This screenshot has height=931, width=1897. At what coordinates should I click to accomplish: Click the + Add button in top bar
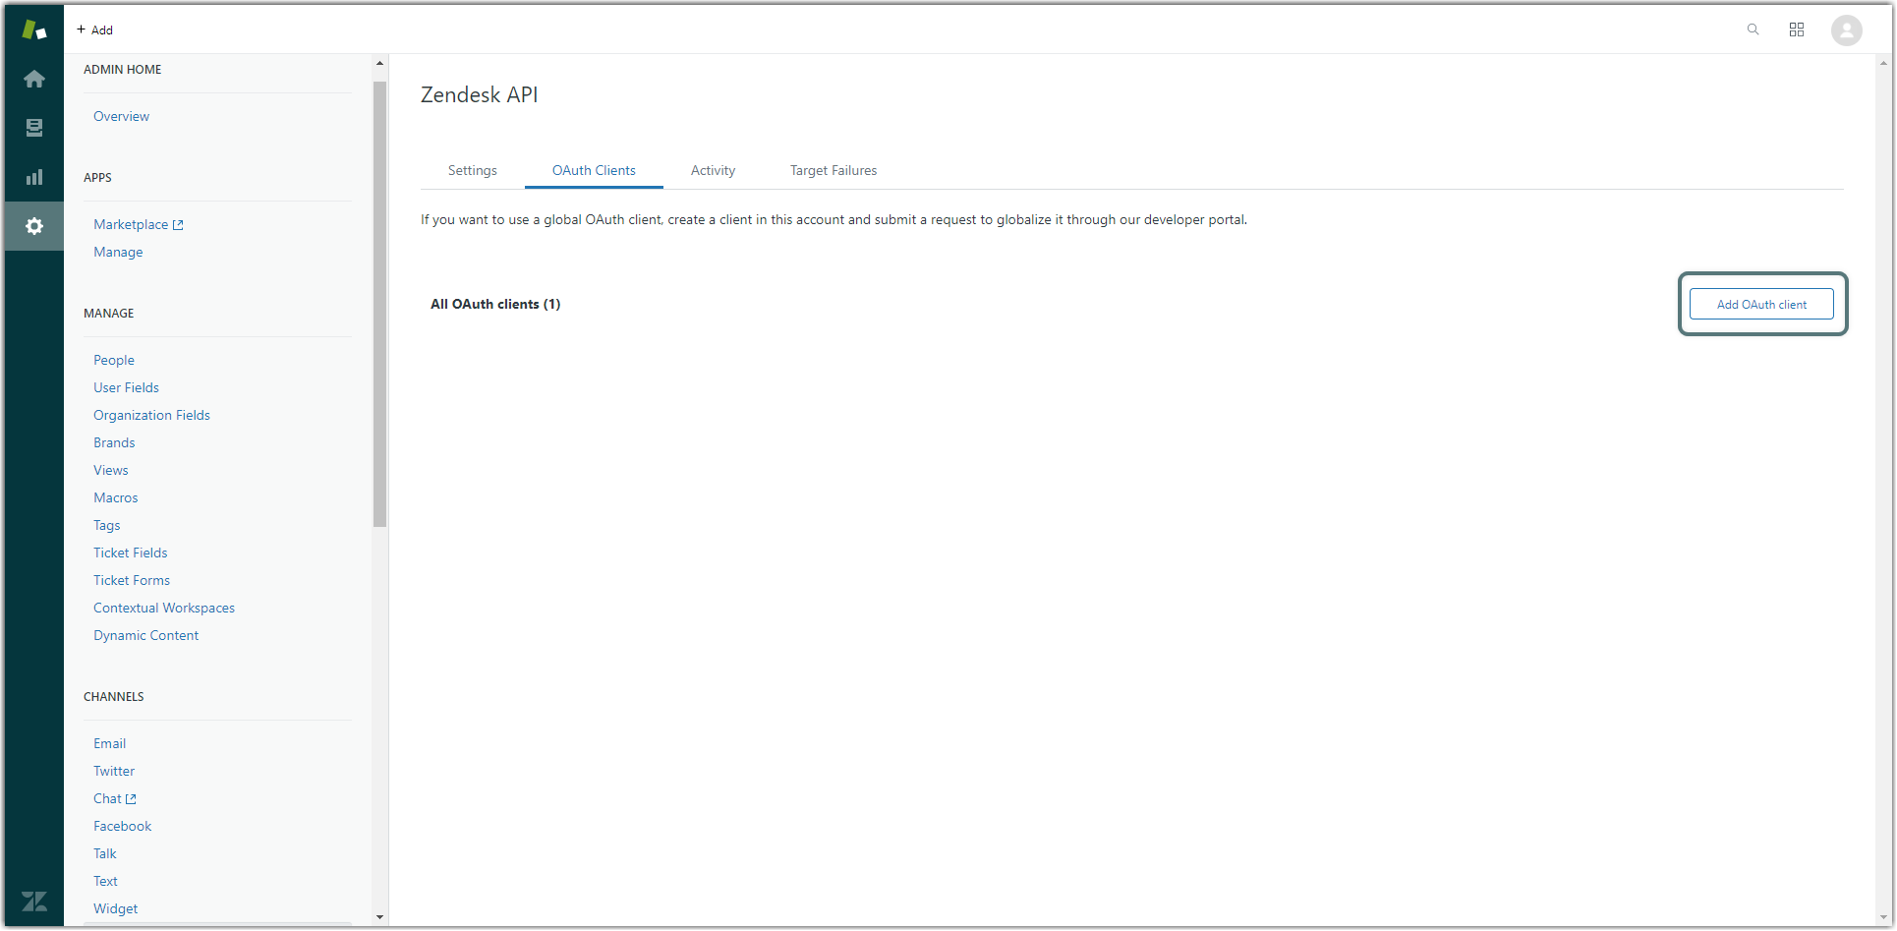tap(95, 29)
